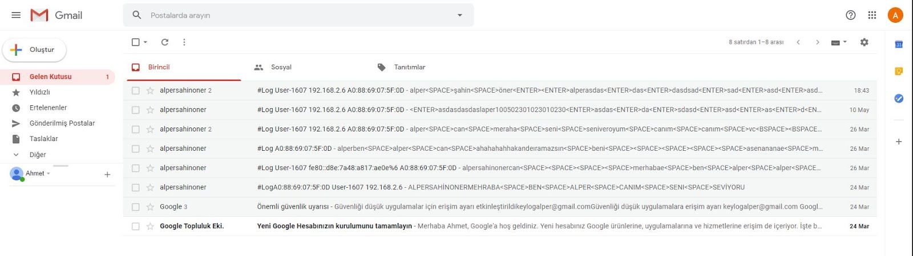Open the main menu hamburger icon

[x=16, y=15]
